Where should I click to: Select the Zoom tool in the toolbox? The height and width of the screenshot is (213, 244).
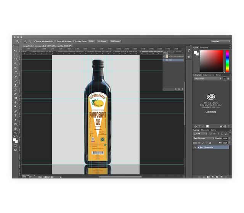tap(15, 133)
